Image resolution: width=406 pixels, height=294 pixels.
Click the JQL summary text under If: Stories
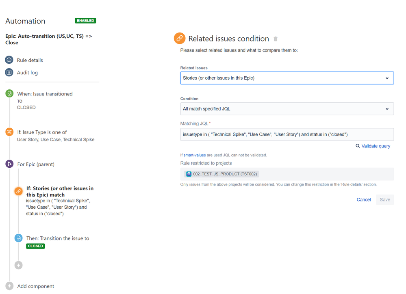58,207
